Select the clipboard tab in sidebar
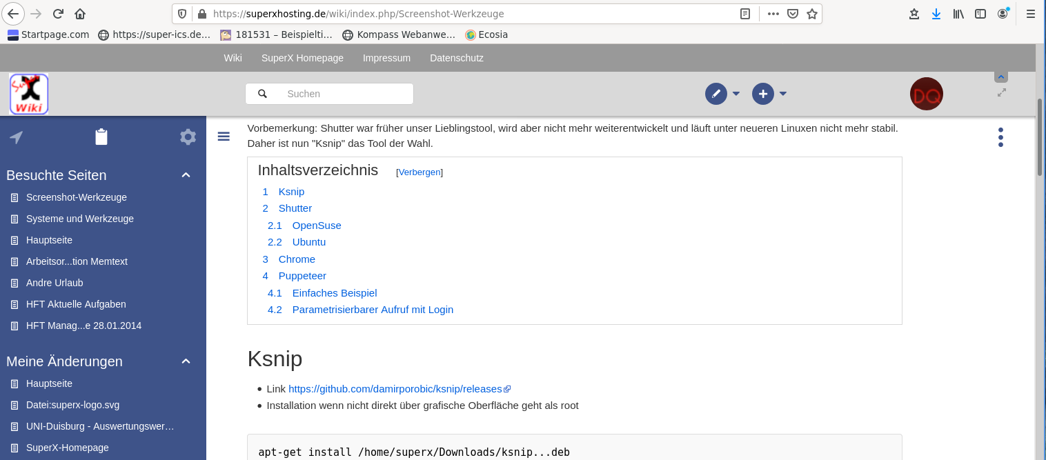The image size is (1046, 460). click(101, 137)
